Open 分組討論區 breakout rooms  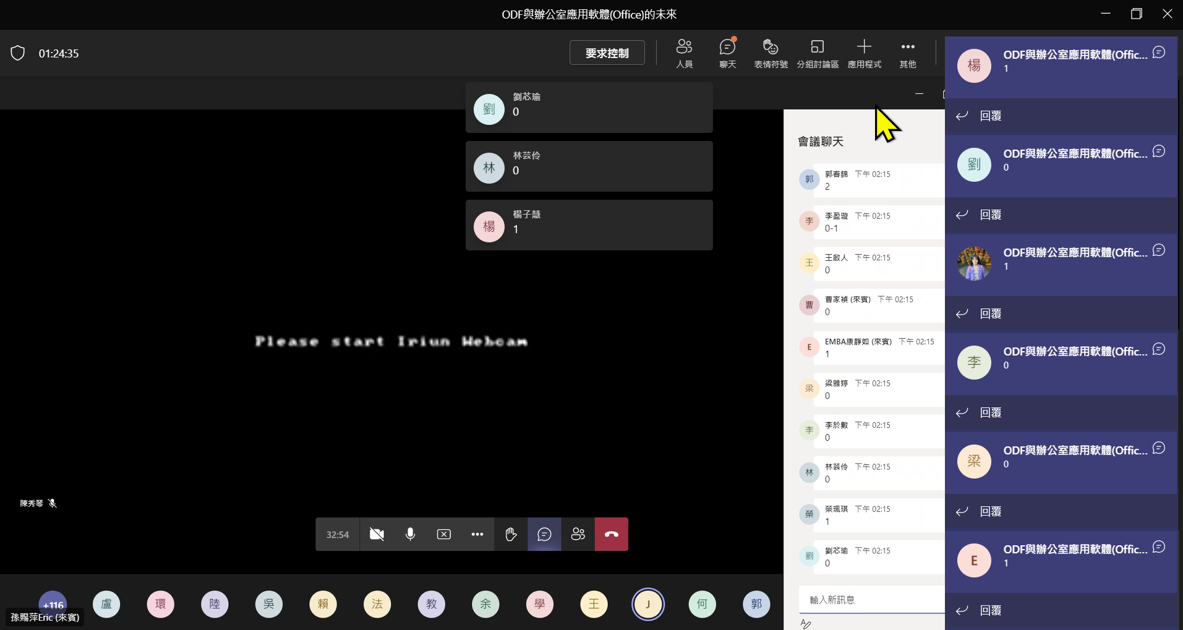[818, 53]
